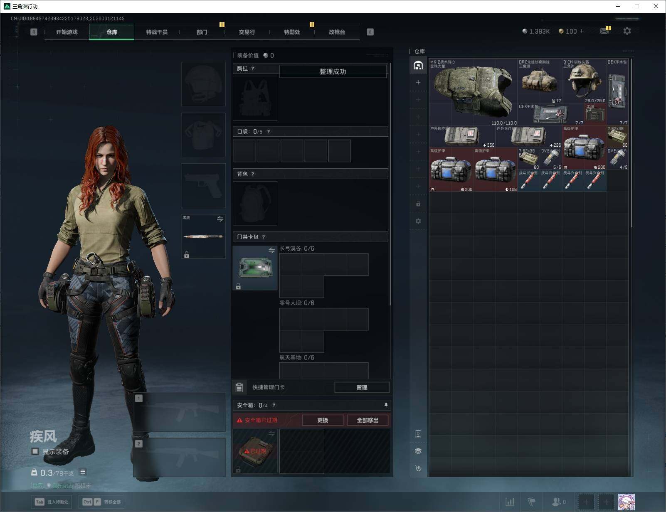Viewport: 666px width, 512px height.
Task: Open the stash home page icon
Action: click(418, 65)
